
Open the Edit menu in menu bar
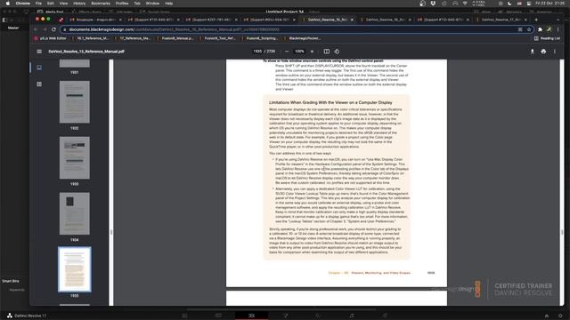[50, 4]
